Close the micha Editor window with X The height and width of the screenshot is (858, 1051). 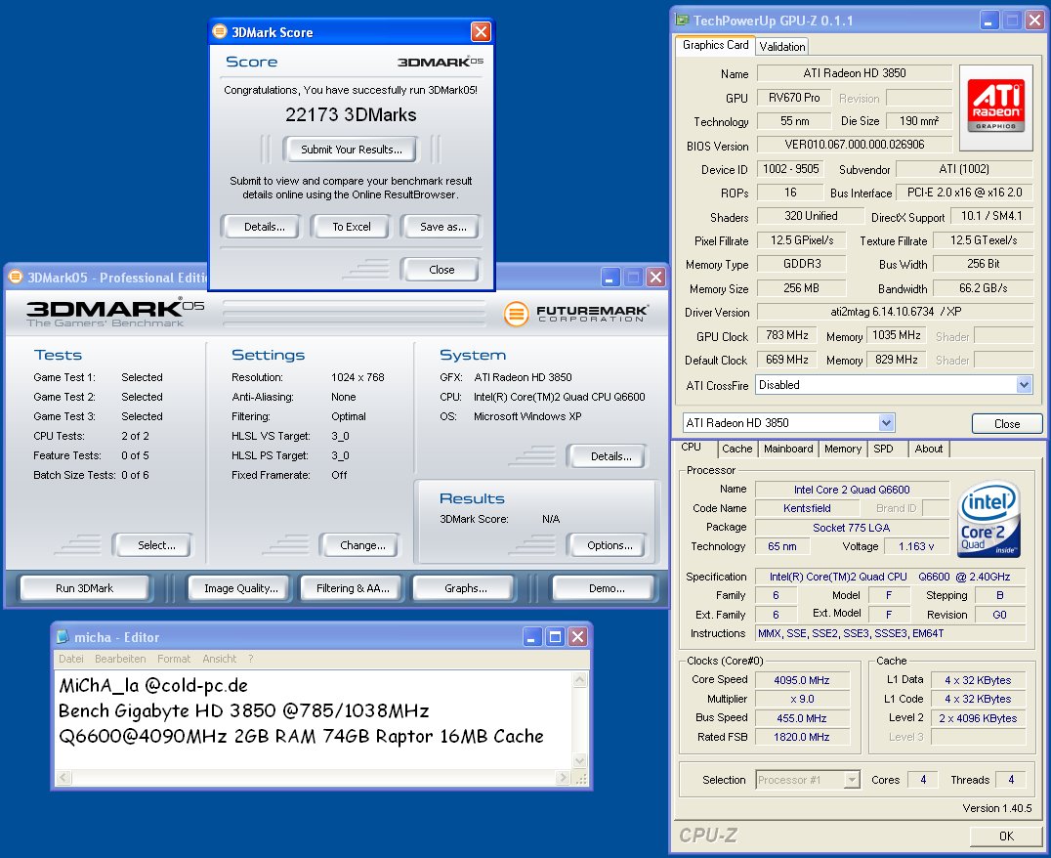pos(578,636)
